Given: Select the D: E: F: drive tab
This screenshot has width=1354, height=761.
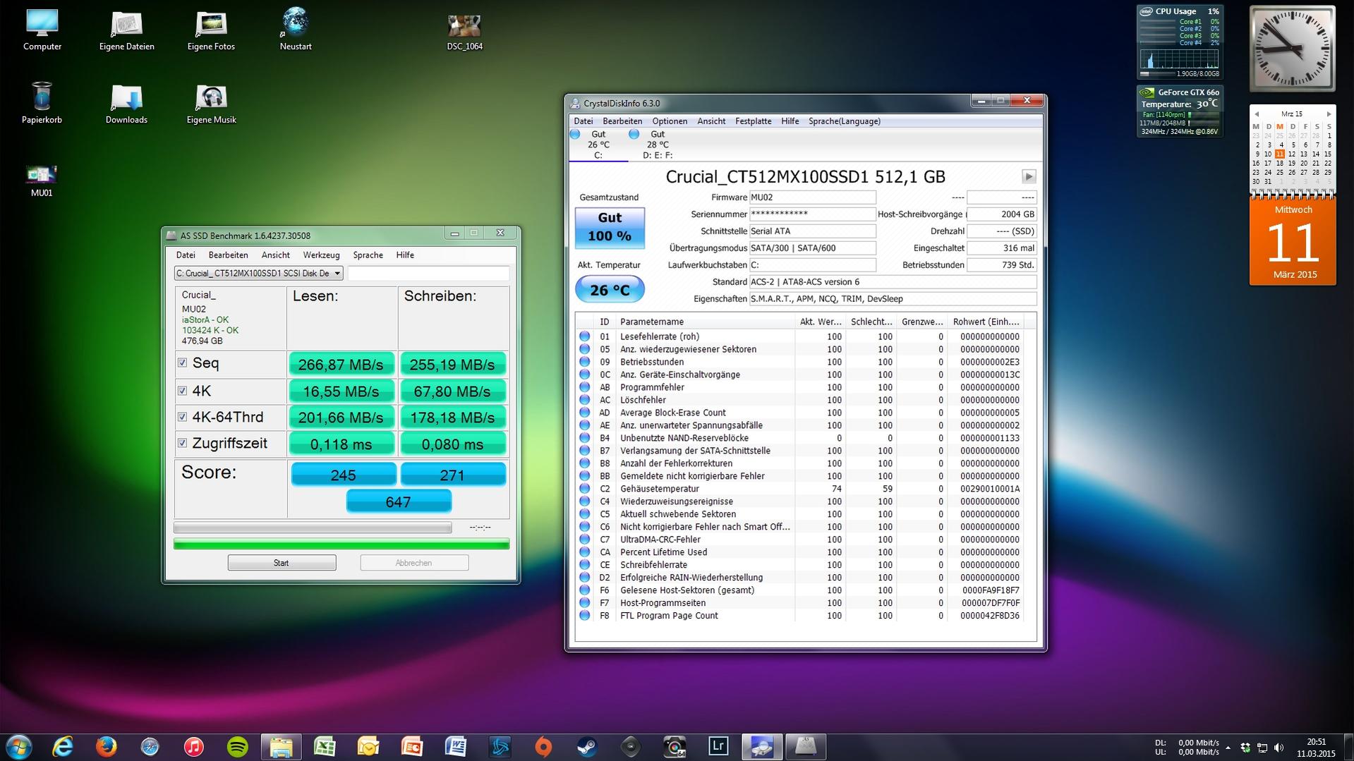Looking at the screenshot, I should [x=657, y=145].
